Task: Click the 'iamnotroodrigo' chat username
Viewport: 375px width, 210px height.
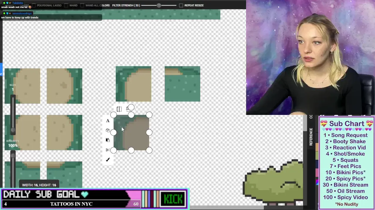Action: pyautogui.click(x=22, y=13)
